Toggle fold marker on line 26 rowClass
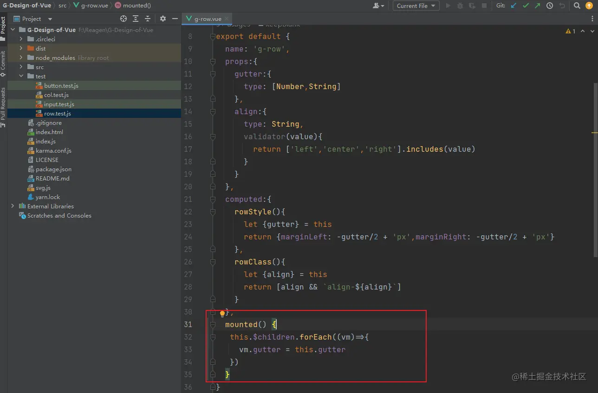 click(213, 262)
